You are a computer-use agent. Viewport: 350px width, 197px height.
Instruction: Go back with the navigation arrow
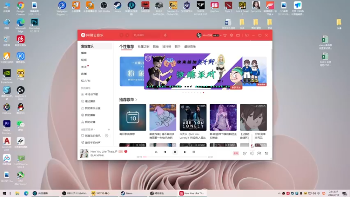click(122, 35)
